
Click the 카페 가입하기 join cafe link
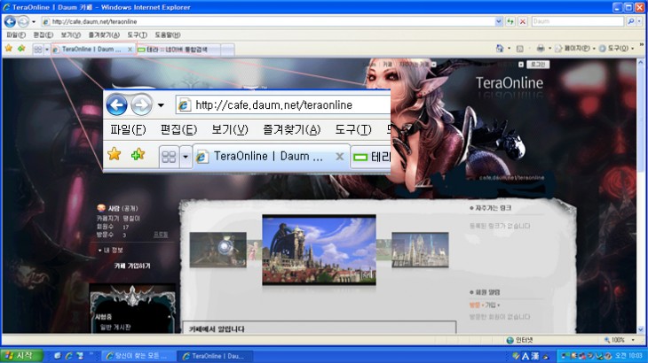(132, 266)
